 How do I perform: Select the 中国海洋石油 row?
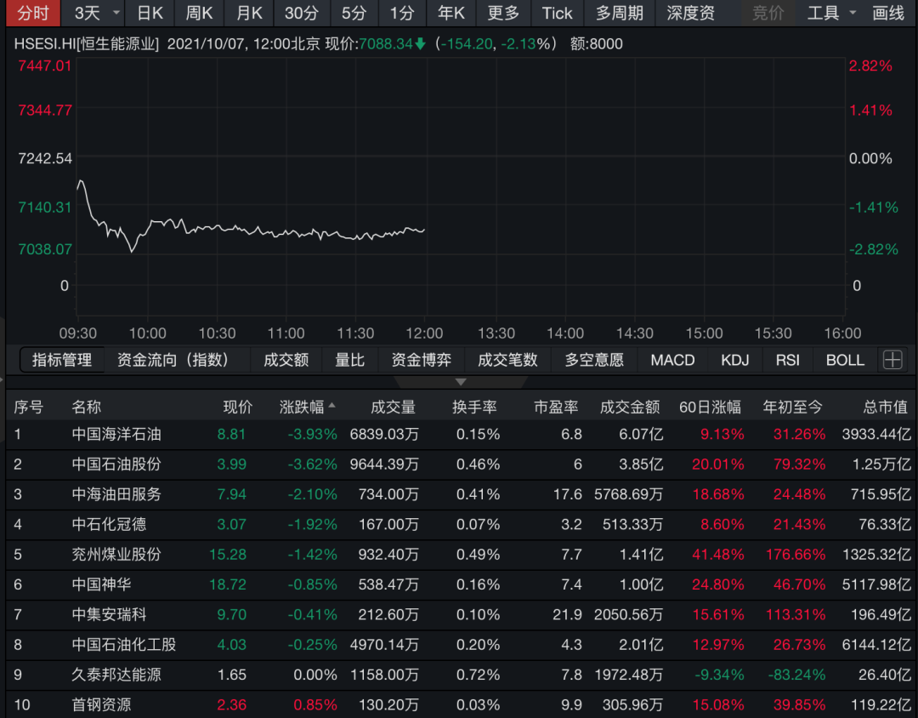tap(459, 435)
